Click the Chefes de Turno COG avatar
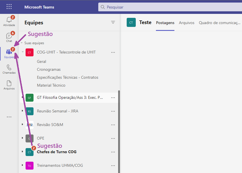 tap(30, 152)
